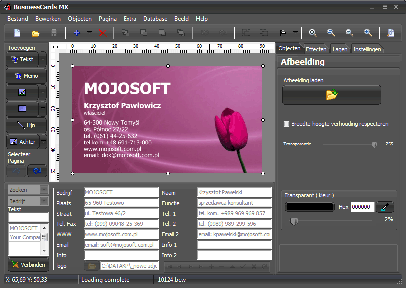The width and height of the screenshot is (406, 288).
Task: Click the Naam input field
Action: point(234,192)
